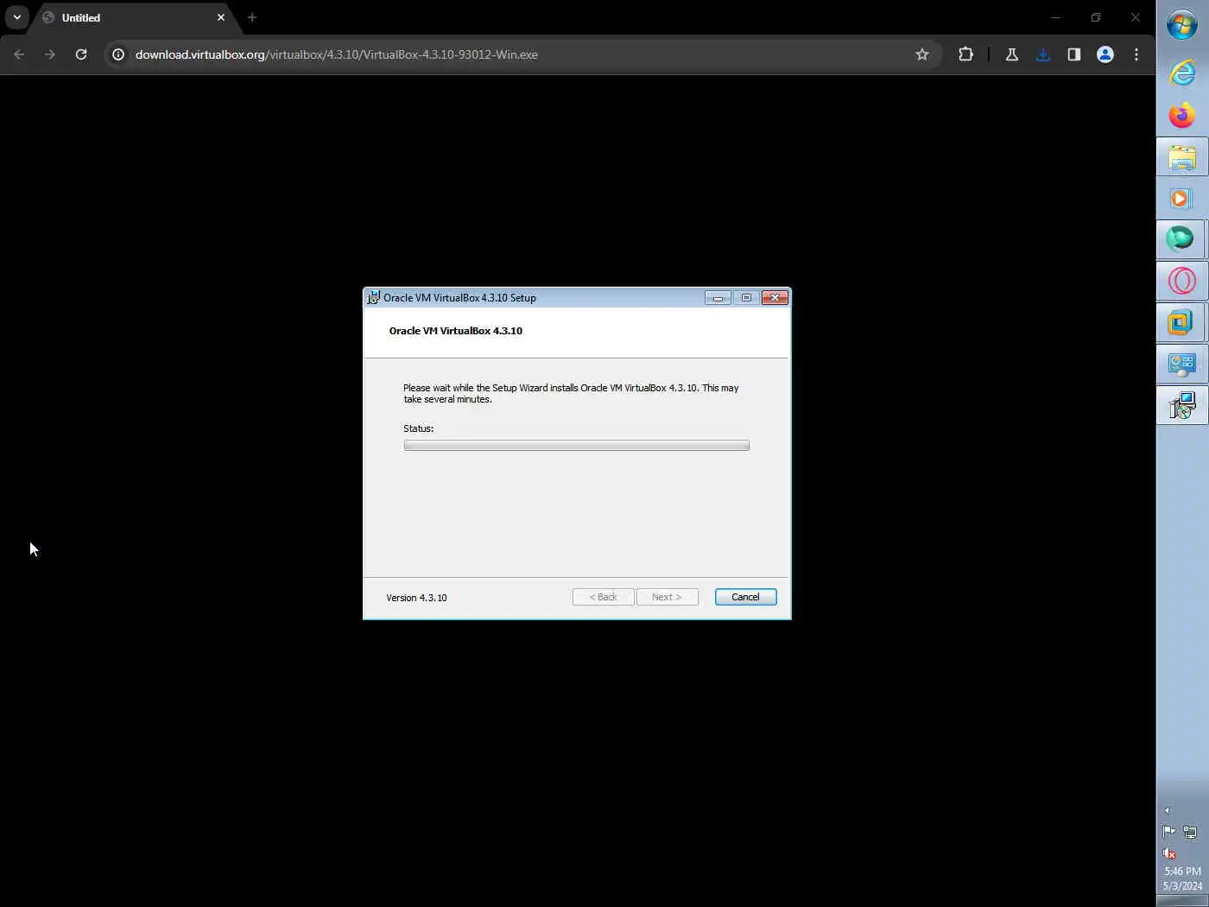This screenshot has width=1209, height=907.
Task: Show browser downloads
Action: (1043, 54)
